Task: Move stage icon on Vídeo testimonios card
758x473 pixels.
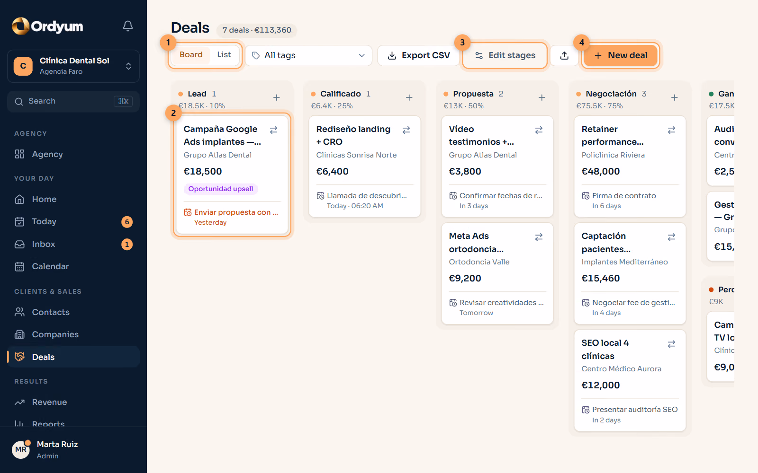Action: (x=539, y=130)
